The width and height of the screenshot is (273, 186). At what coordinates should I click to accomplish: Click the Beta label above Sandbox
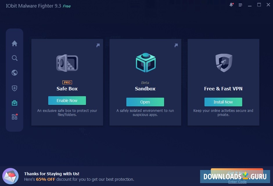pos(145,83)
